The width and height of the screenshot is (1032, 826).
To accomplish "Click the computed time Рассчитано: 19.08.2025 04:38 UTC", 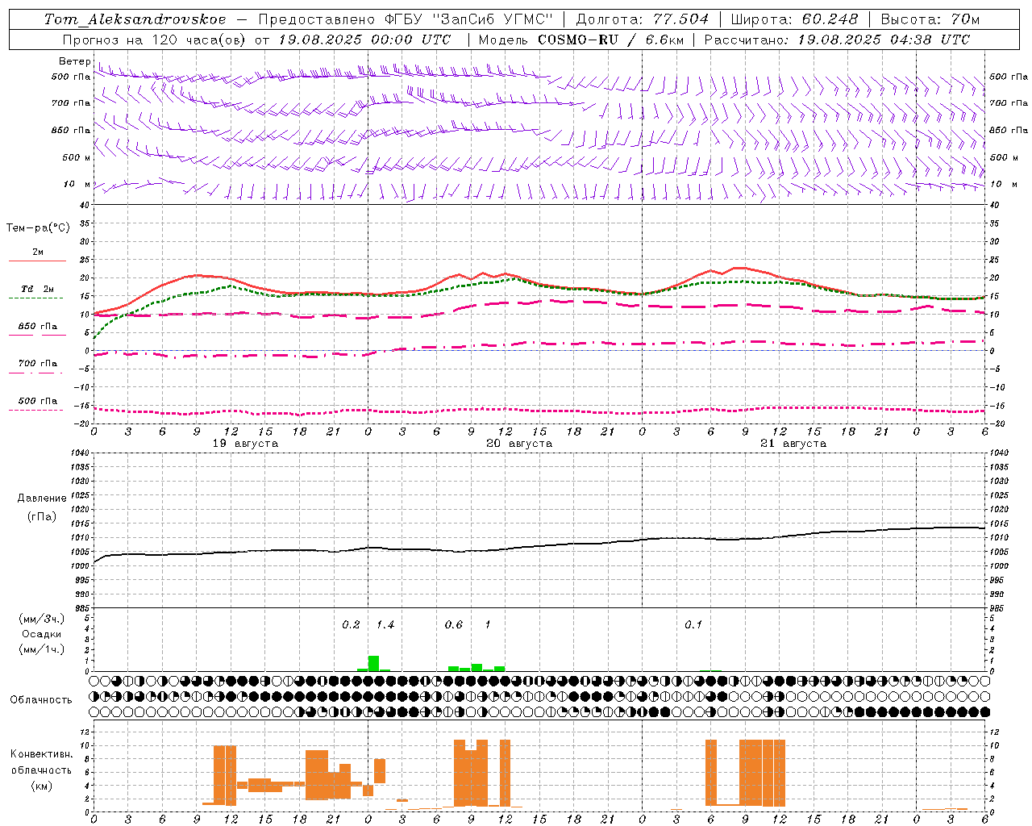I will (837, 40).
